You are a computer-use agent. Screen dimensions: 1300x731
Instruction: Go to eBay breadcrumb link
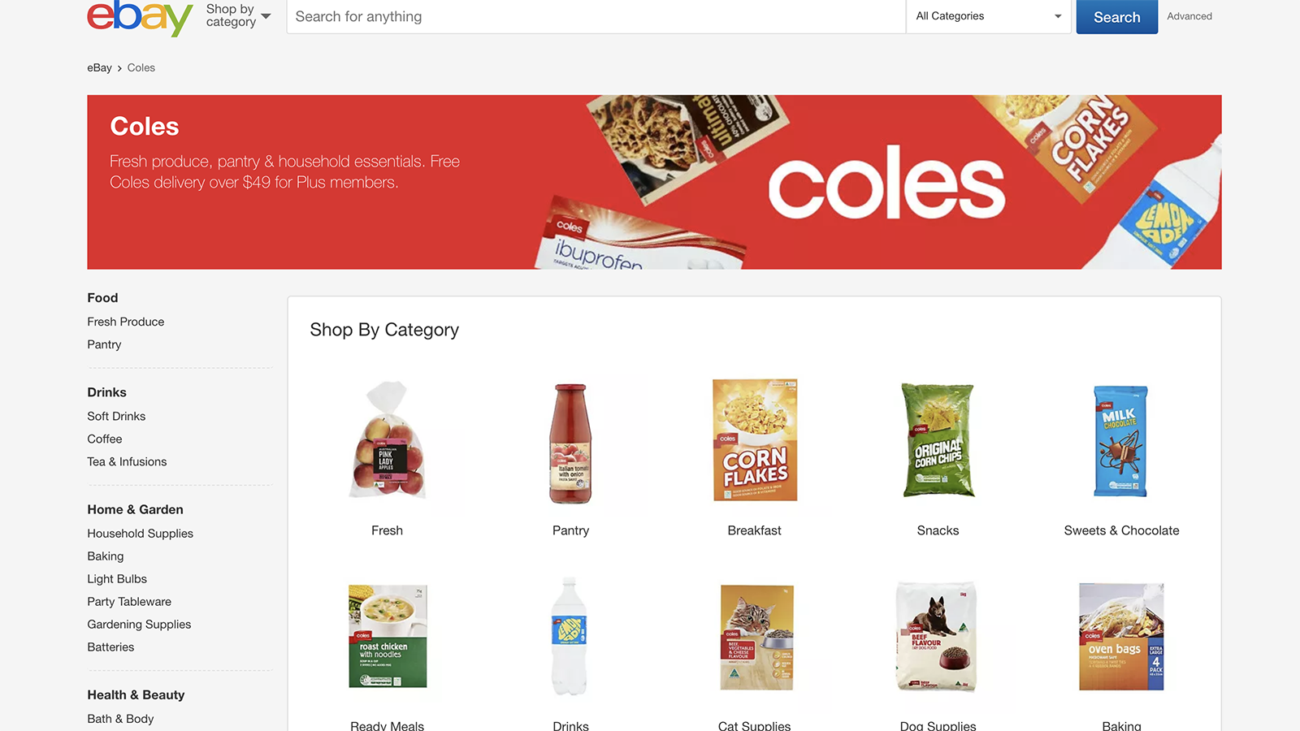[x=99, y=67]
